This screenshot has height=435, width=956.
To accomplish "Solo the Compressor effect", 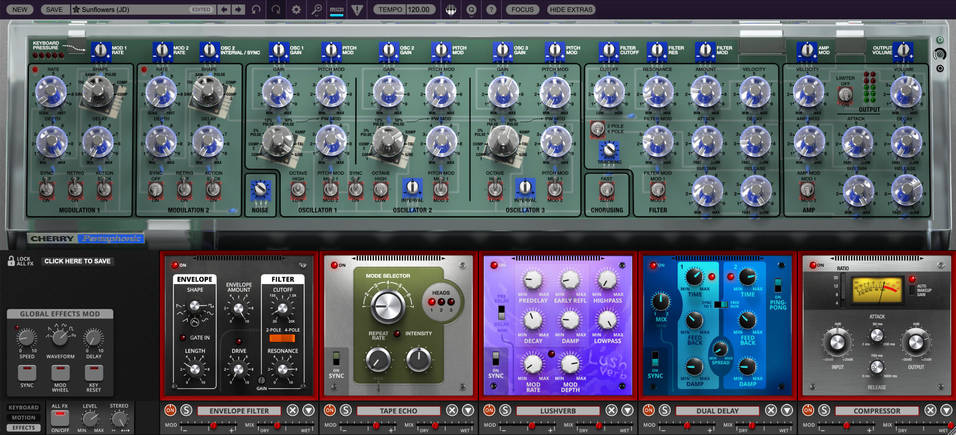I will [x=824, y=410].
